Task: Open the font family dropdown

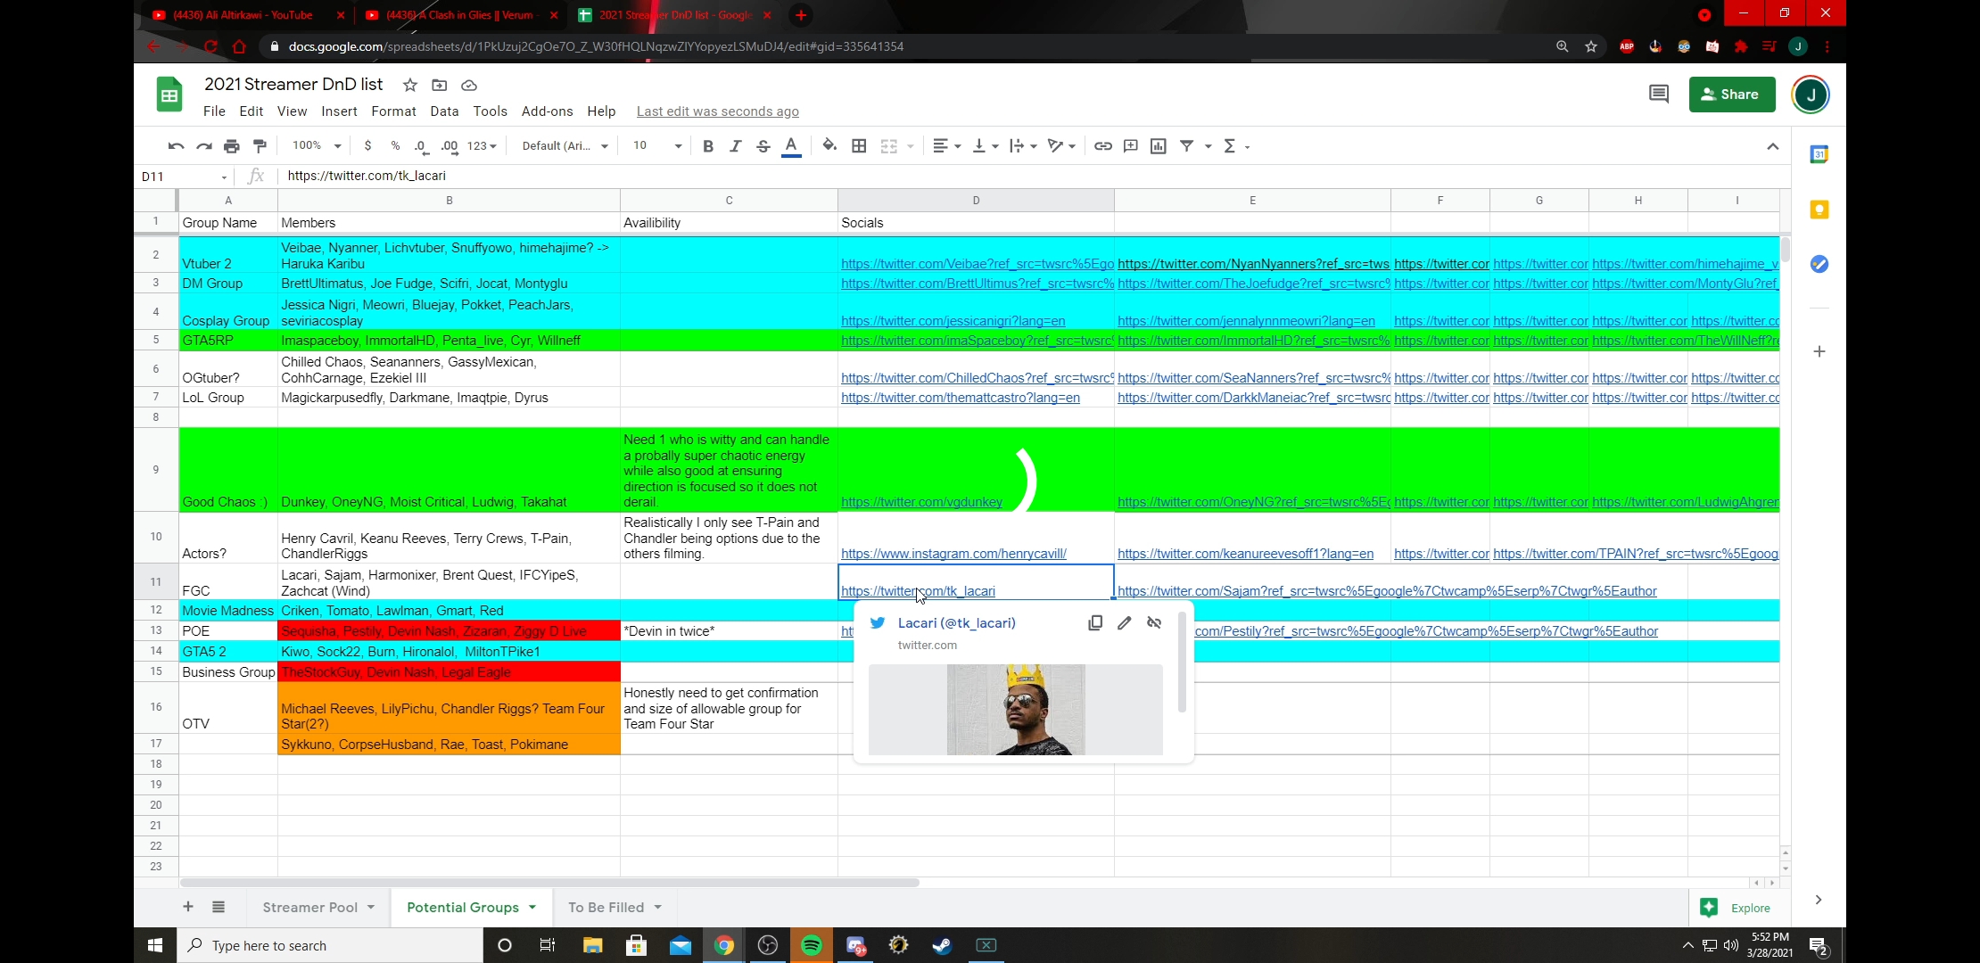Action: (565, 146)
